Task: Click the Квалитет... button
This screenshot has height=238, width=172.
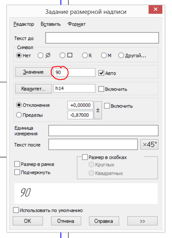Action: pyautogui.click(x=33, y=89)
